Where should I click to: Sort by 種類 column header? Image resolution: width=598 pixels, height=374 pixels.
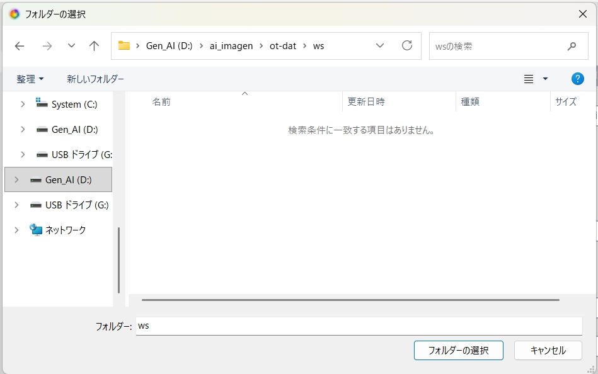click(x=470, y=102)
